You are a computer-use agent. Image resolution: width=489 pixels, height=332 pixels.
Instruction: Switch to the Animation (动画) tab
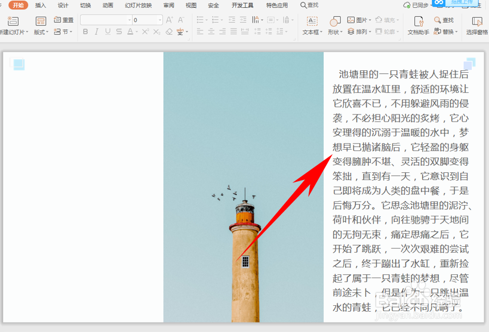pos(107,5)
